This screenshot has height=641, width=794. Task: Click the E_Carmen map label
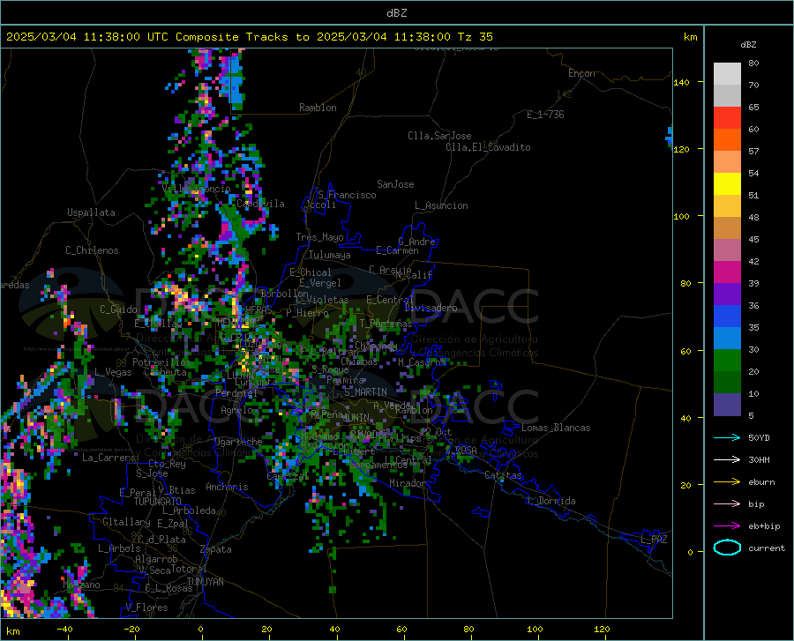click(x=397, y=250)
